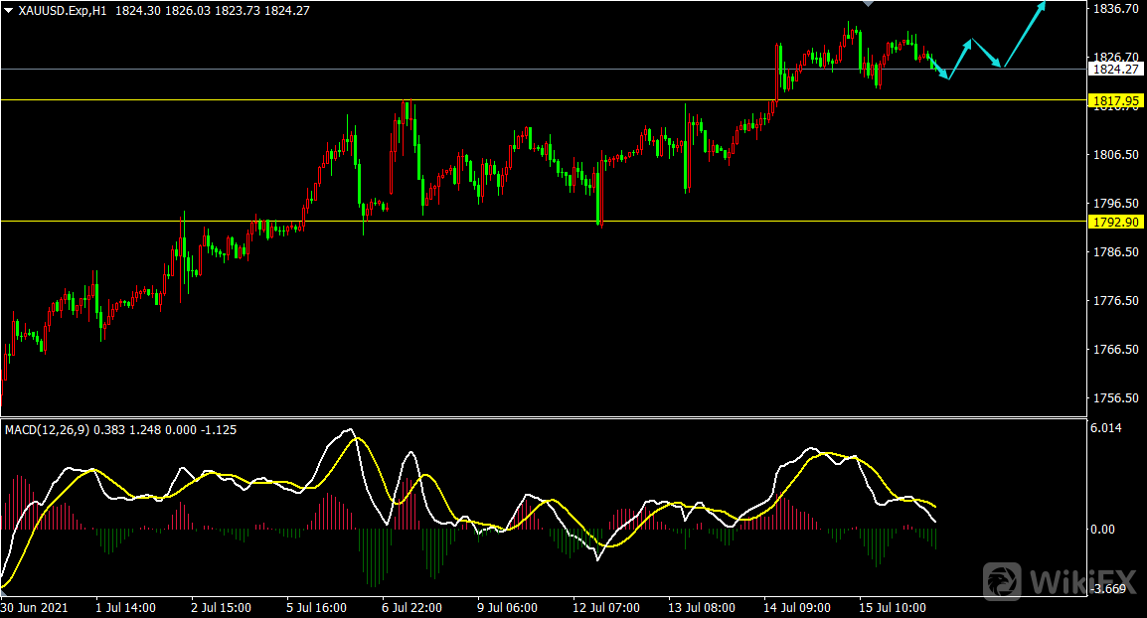Click the cyan arrowhead pointing at 1836.70
The width and height of the screenshot is (1147, 618).
[1040, 7]
